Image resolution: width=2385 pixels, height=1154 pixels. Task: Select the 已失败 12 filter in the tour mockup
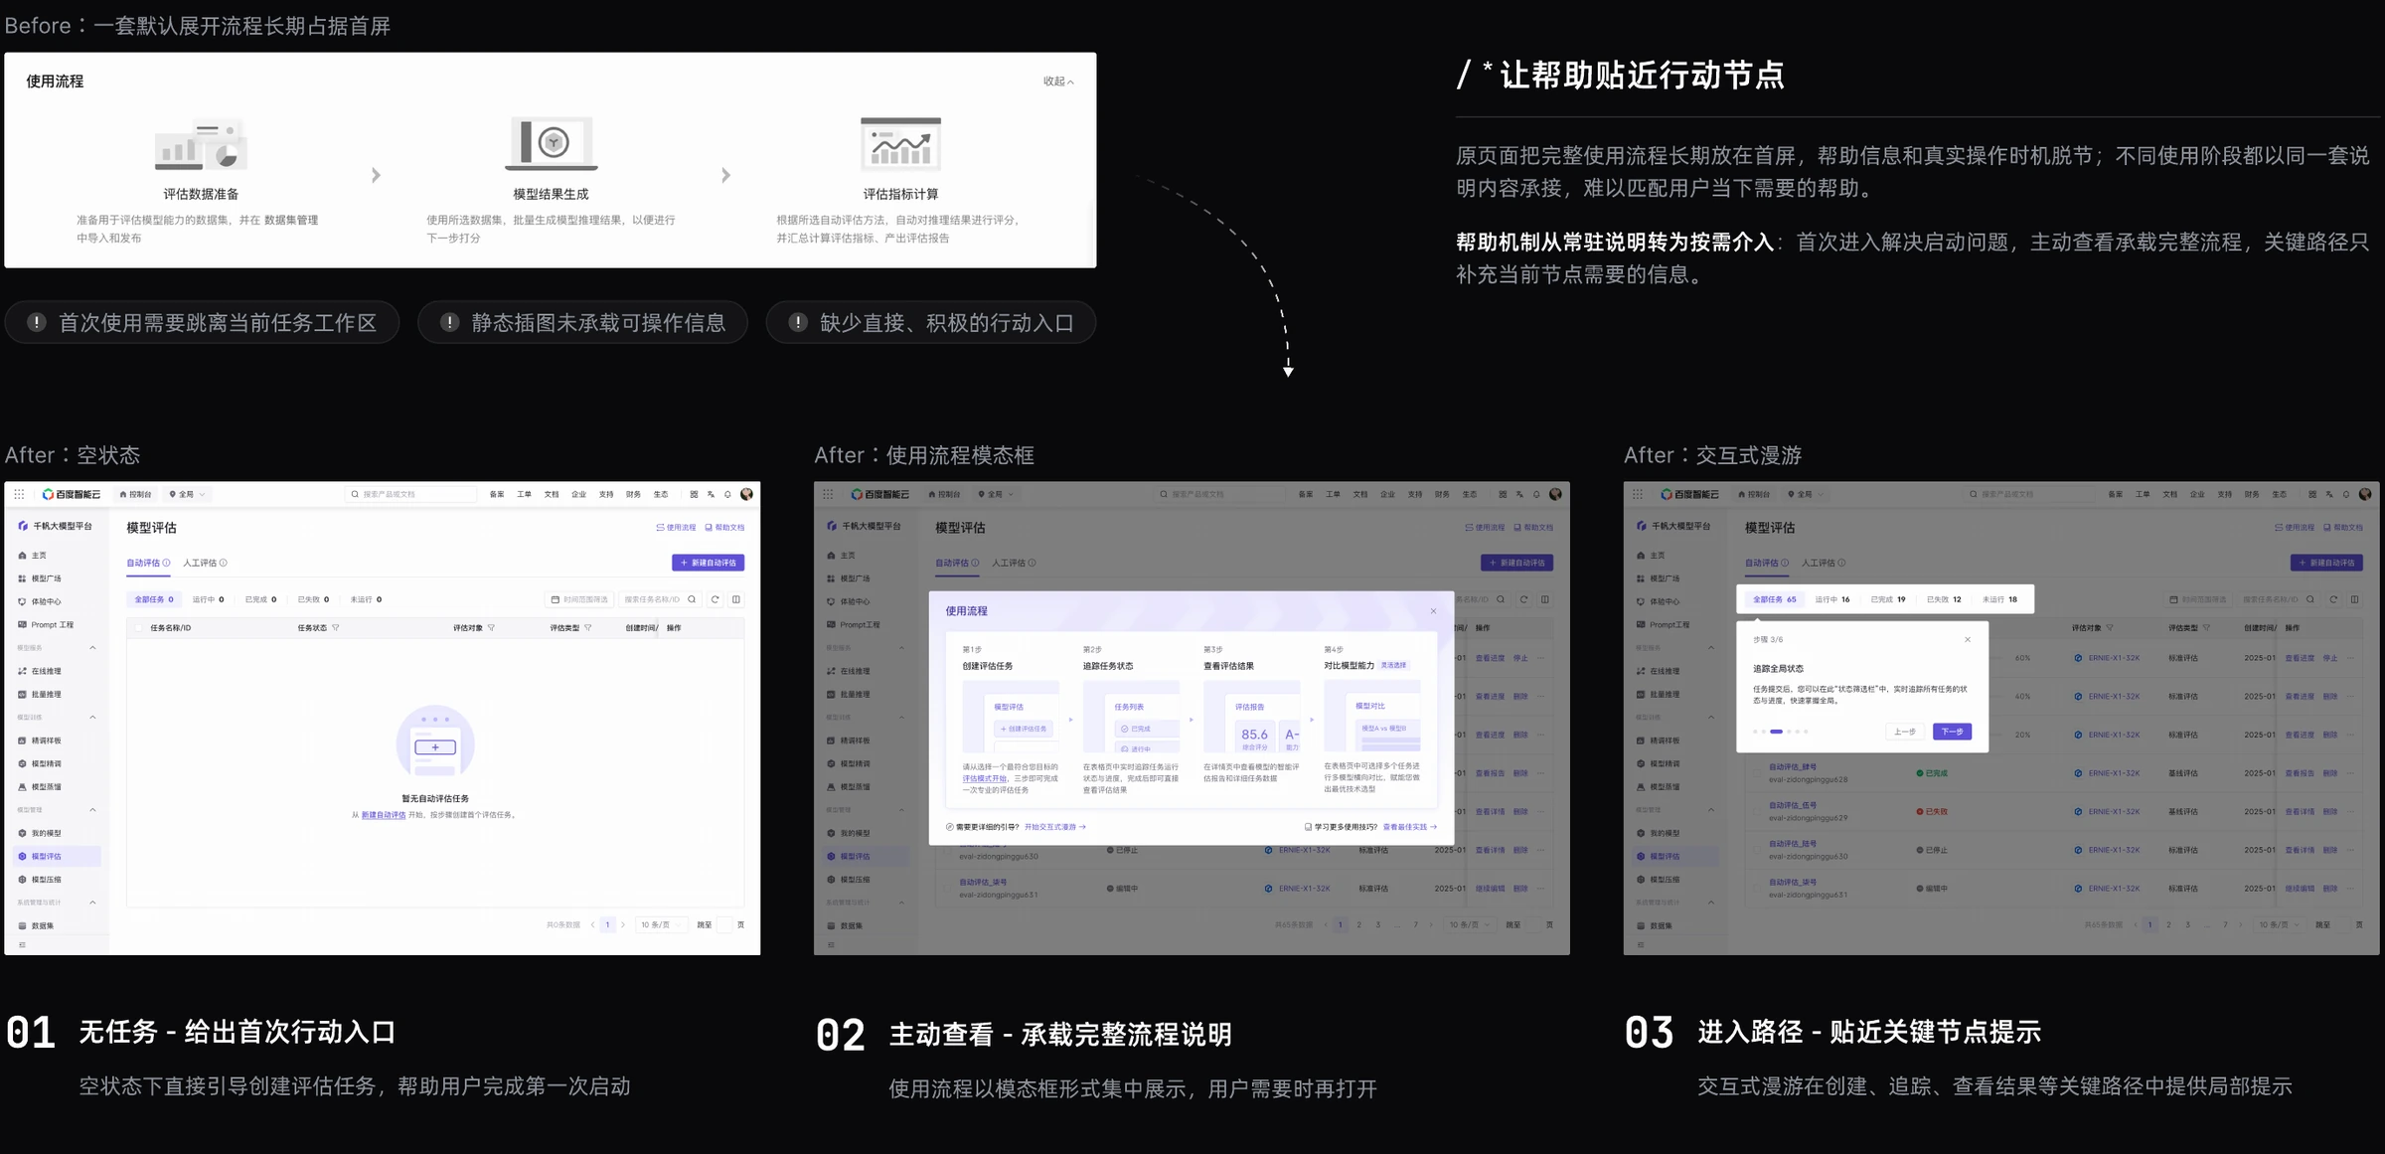pyautogui.click(x=1944, y=599)
